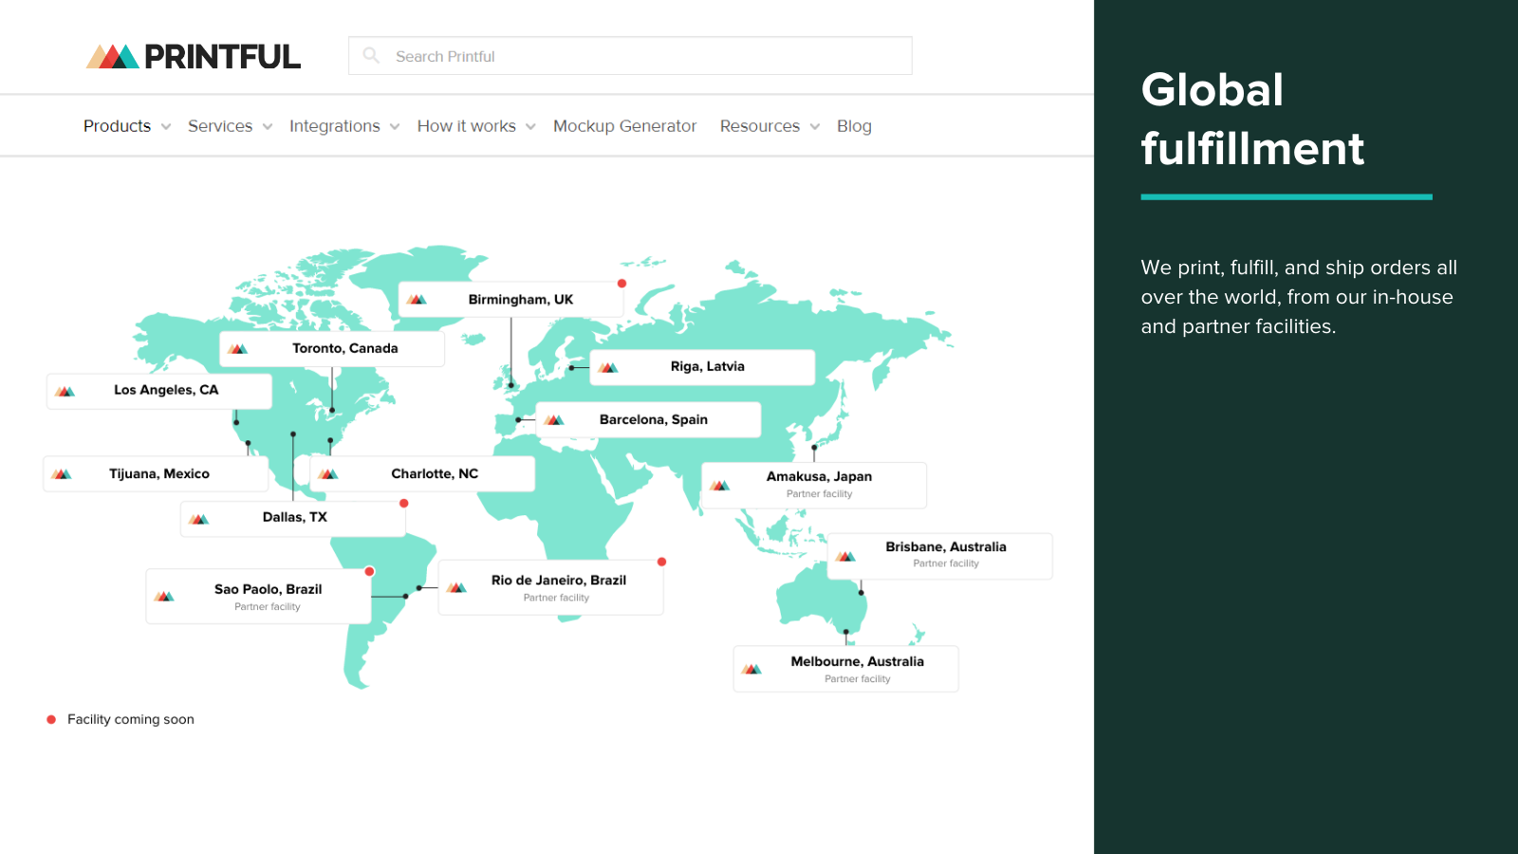The image size is (1518, 854).
Task: Open the Resources menu
Action: tap(760, 126)
